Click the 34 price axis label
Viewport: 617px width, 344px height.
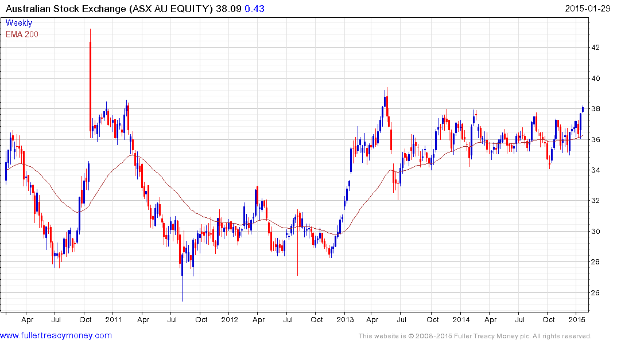pyautogui.click(x=596, y=170)
